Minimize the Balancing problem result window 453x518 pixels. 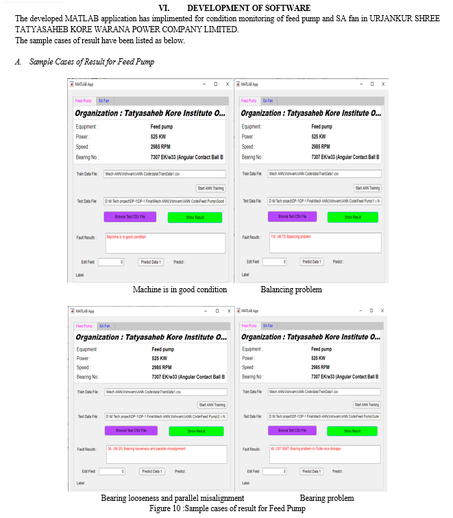(x=361, y=84)
